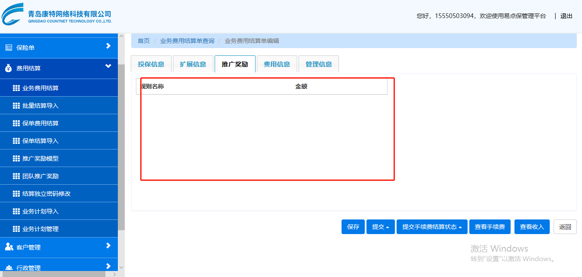Click the grid icon beside 业务费用结算
582x277 pixels.
16,88
